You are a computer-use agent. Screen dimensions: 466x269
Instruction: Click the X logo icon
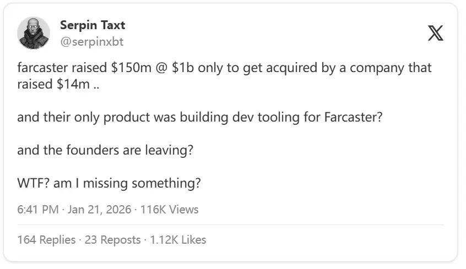(435, 34)
